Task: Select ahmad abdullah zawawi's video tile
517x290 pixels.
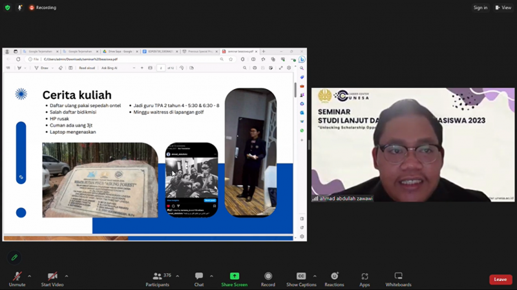Action: [x=412, y=145]
